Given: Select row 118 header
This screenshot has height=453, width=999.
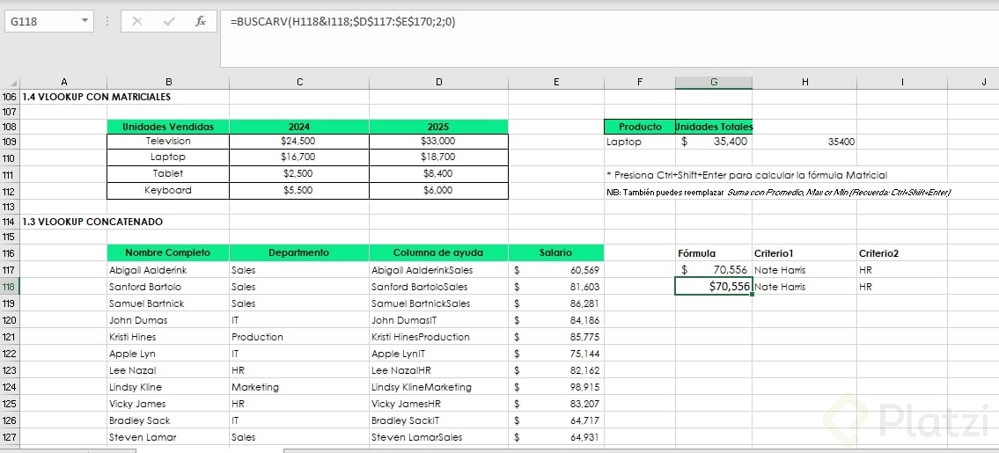Looking at the screenshot, I should pos(10,287).
